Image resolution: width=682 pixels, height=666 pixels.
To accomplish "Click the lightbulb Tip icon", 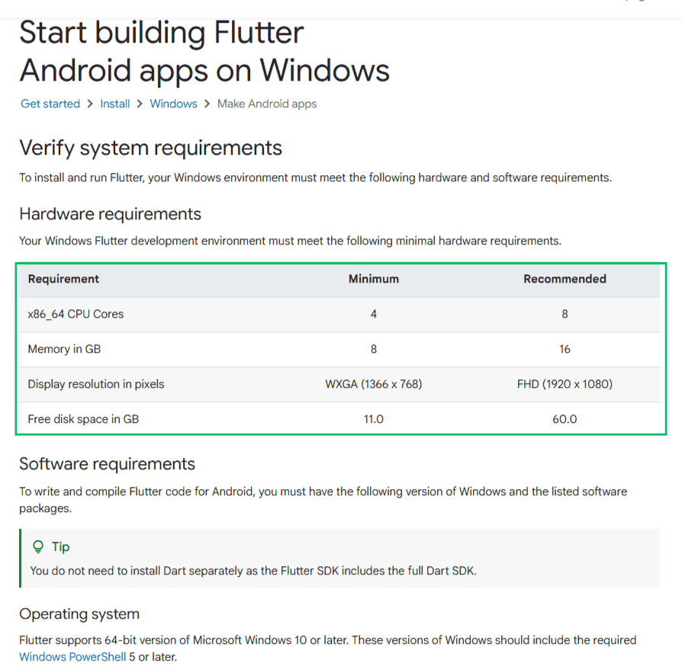I will coord(38,546).
